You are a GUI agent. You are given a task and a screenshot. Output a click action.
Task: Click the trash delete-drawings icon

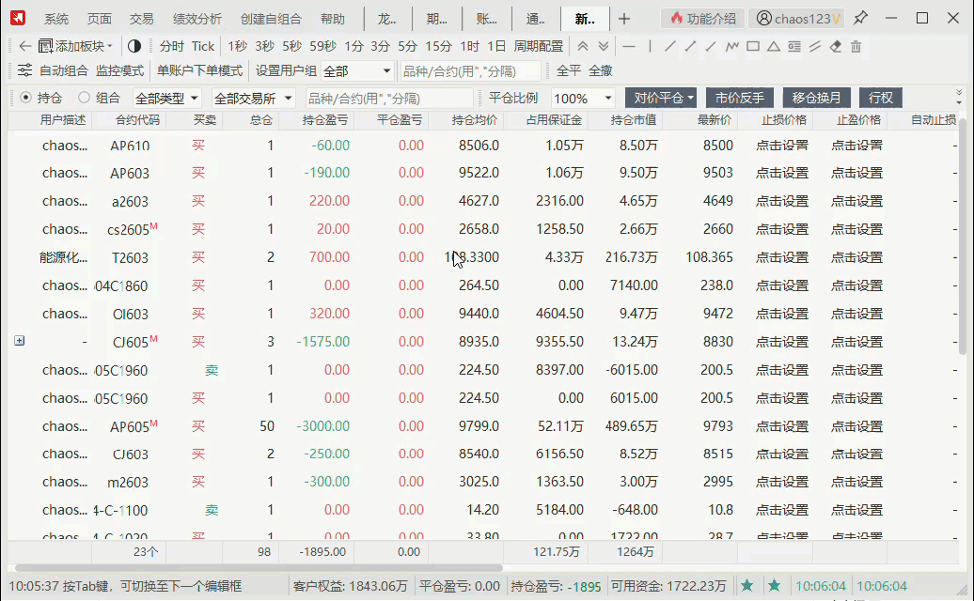856,46
